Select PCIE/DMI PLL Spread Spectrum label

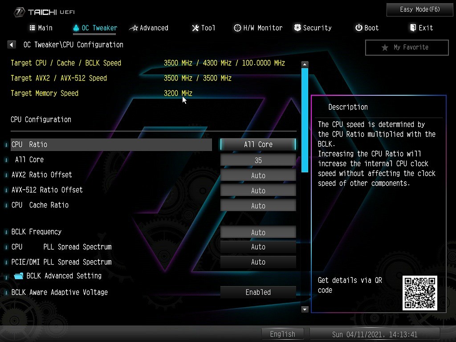click(61, 262)
